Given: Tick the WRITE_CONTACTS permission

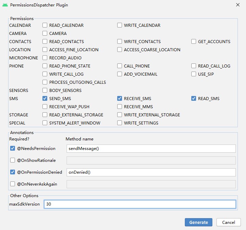Looking at the screenshot, I should [x=120, y=42].
